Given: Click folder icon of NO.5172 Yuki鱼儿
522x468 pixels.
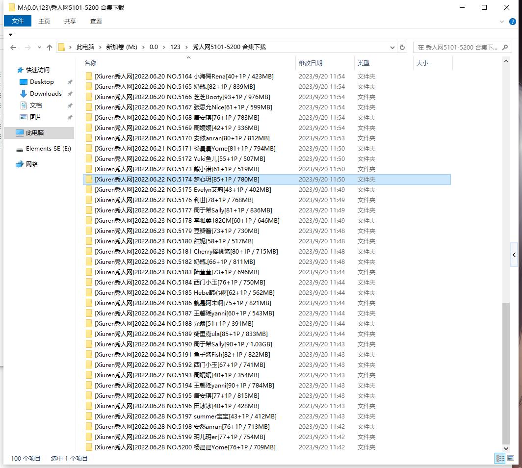Looking at the screenshot, I should [x=89, y=159].
